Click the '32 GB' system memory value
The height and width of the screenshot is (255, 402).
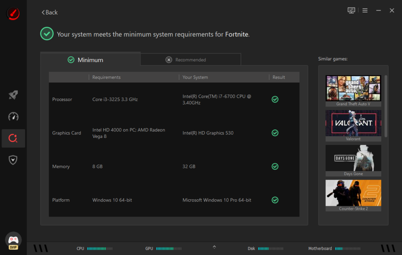(189, 167)
